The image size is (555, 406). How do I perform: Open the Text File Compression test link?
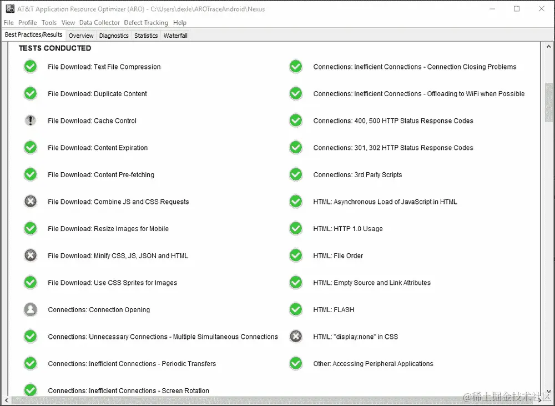pos(104,67)
